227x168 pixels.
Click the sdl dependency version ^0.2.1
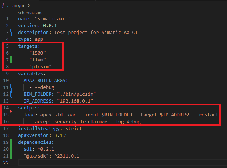point(46,149)
